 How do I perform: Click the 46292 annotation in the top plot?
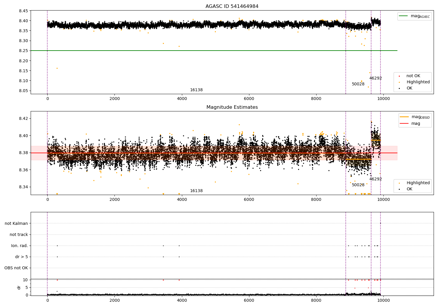click(376, 78)
